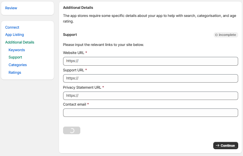Image resolution: width=243 pixels, height=156 pixels.
Task: Click the incomplete status badge
Action: coord(226,35)
